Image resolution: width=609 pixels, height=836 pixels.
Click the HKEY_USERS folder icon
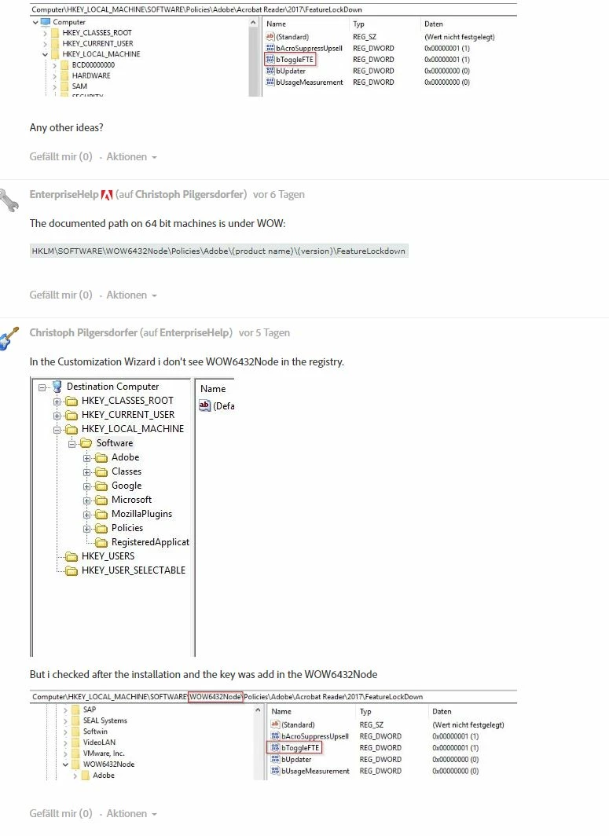coord(72,556)
